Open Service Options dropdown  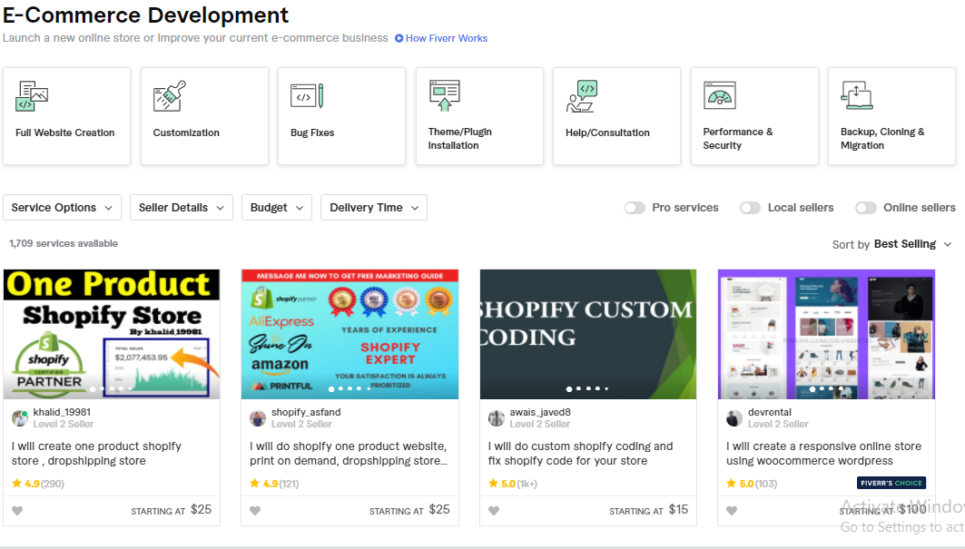[x=62, y=208]
